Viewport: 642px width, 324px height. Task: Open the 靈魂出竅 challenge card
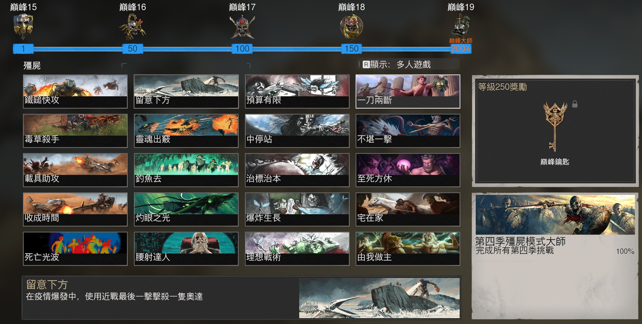186,131
